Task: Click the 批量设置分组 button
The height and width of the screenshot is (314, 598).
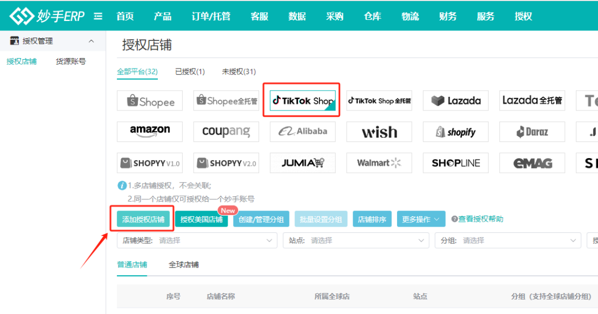Action: point(321,219)
